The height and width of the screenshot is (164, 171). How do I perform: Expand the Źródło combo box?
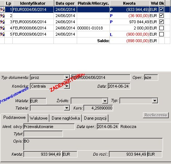tap(105, 101)
